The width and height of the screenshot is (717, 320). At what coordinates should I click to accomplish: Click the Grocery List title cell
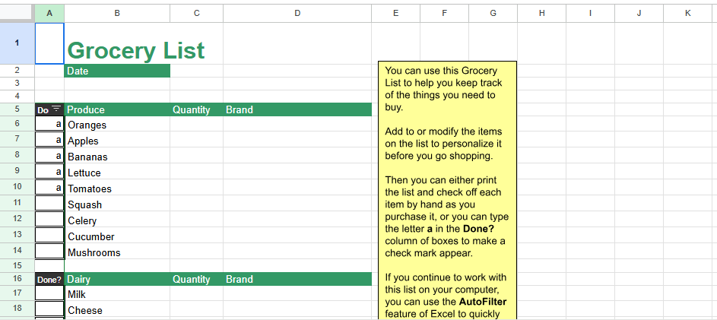click(x=135, y=50)
